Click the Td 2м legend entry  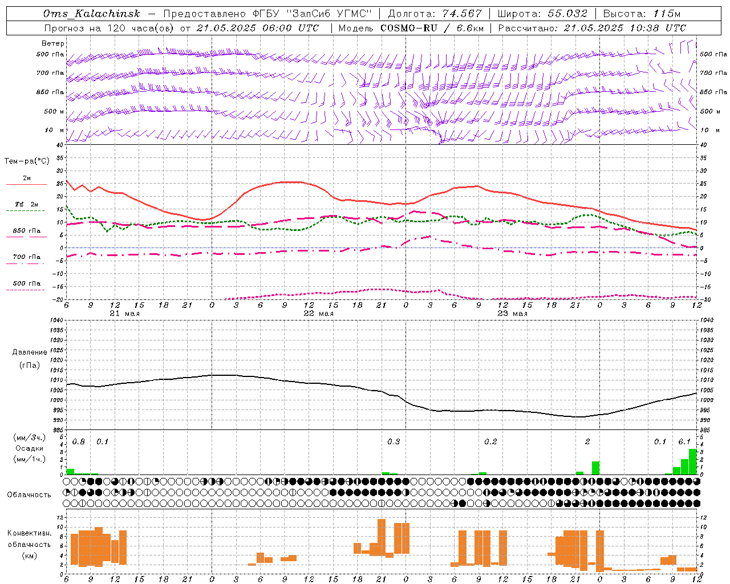point(26,204)
